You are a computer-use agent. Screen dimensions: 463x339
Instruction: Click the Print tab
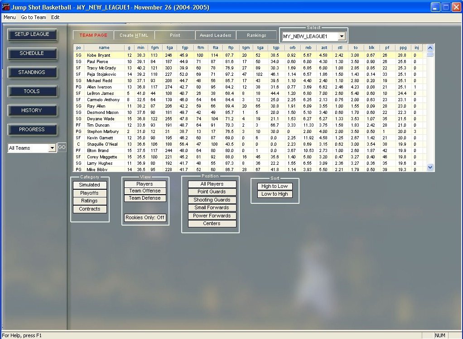click(x=175, y=35)
